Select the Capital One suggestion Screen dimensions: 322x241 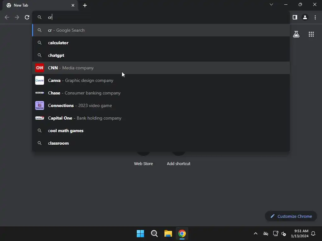pyautogui.click(x=161, y=118)
